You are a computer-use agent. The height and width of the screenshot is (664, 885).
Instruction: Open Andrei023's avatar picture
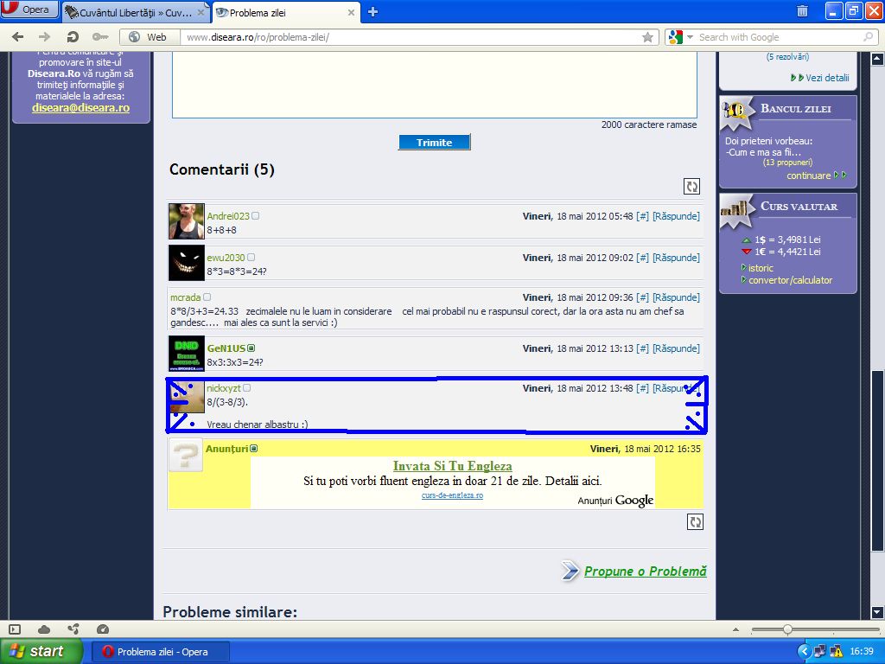click(x=187, y=221)
